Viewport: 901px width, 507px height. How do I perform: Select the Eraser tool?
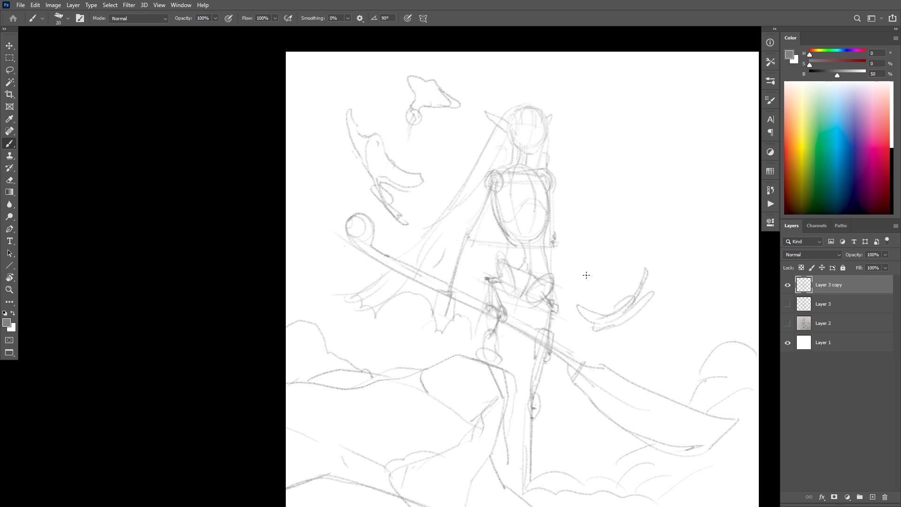pyautogui.click(x=9, y=180)
